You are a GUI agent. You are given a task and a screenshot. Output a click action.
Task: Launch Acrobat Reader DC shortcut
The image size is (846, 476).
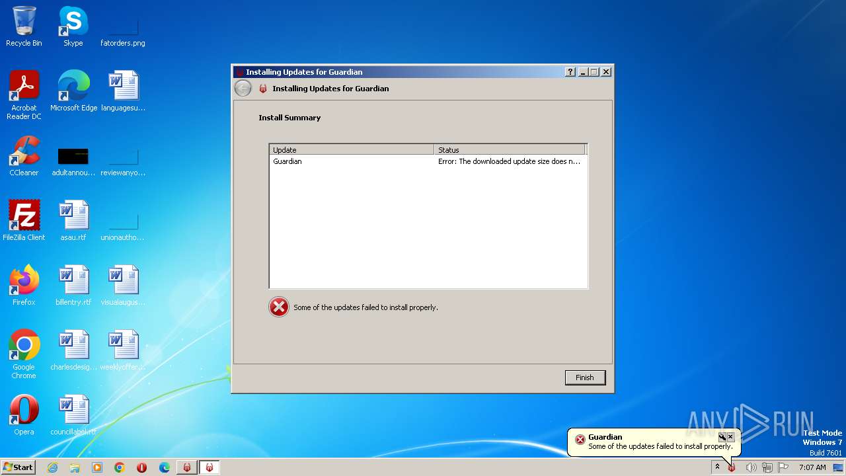point(24,96)
